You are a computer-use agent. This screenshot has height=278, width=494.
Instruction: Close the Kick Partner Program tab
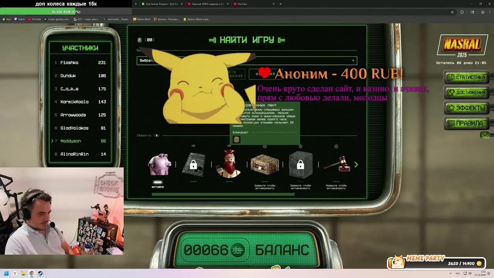click(182, 4)
